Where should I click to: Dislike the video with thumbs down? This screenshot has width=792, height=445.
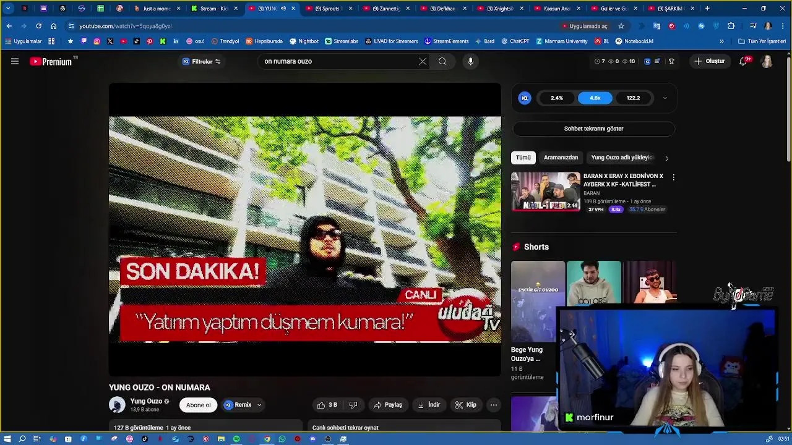pos(353,405)
